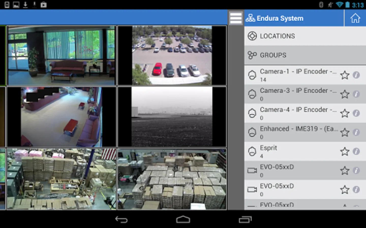Favorite Camera-1 IP Encoder with star
This screenshot has width=366, height=228.
pyautogui.click(x=345, y=75)
